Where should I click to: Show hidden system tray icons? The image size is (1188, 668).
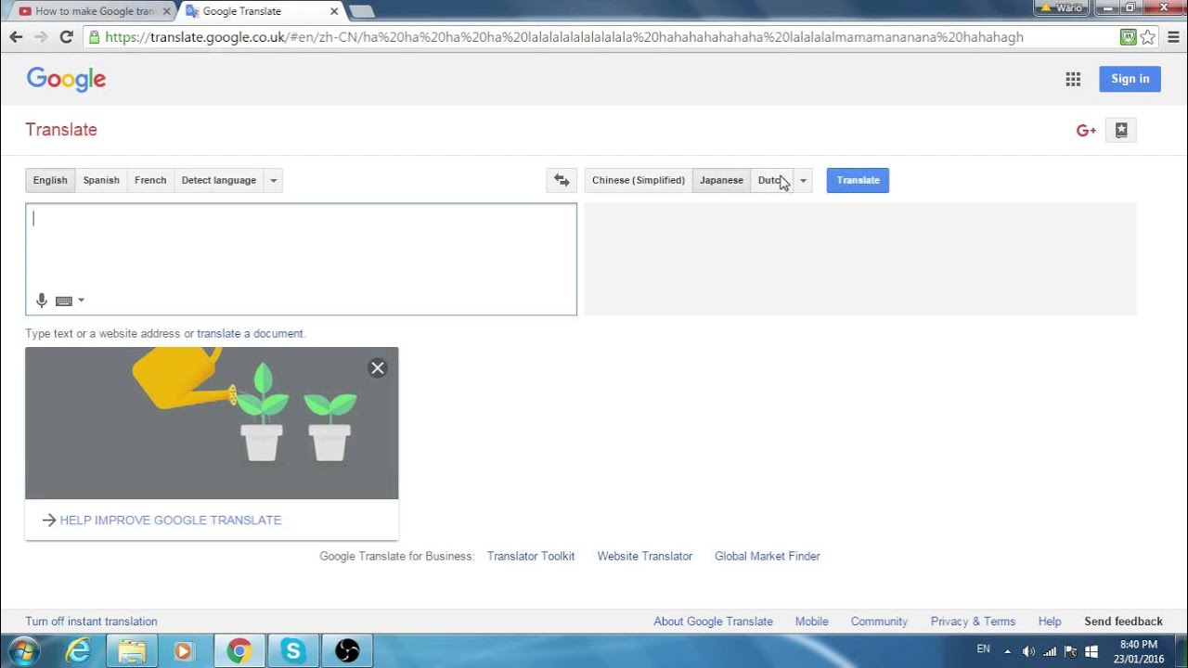1008,651
